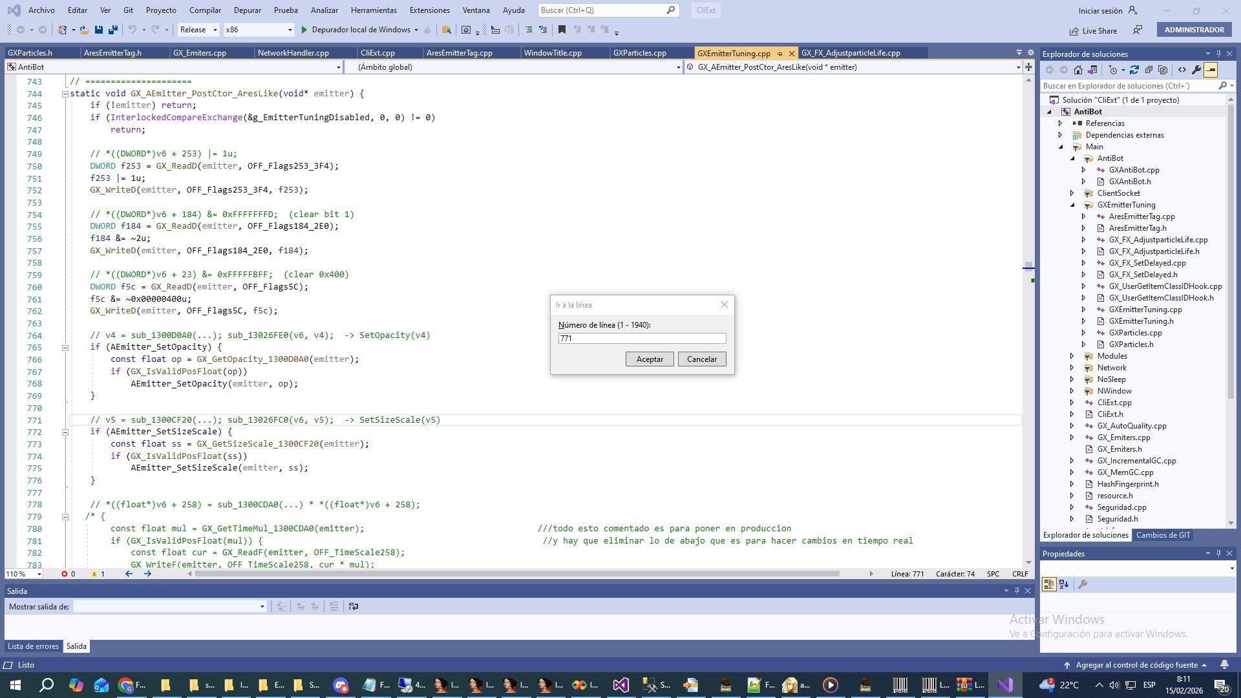Open Solution Explorer properties wrench icon
Viewport: 1241px width, 698px height.
point(1196,70)
